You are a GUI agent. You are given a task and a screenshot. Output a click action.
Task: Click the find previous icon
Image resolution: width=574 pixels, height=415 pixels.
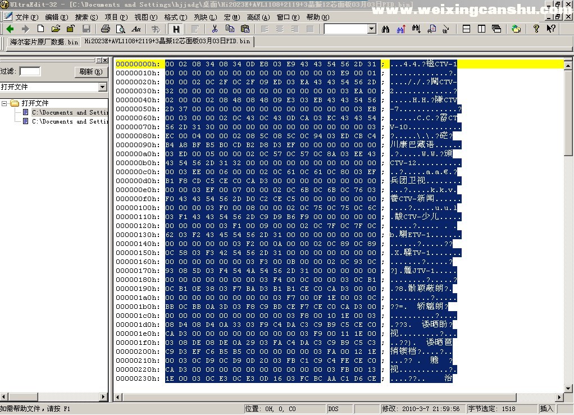(x=401, y=29)
